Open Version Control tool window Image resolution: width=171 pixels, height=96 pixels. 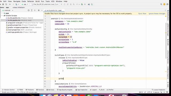point(8,90)
